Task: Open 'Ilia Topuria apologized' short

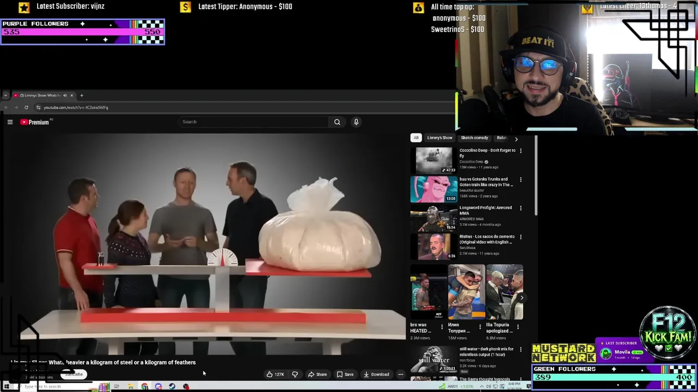Action: [504, 292]
